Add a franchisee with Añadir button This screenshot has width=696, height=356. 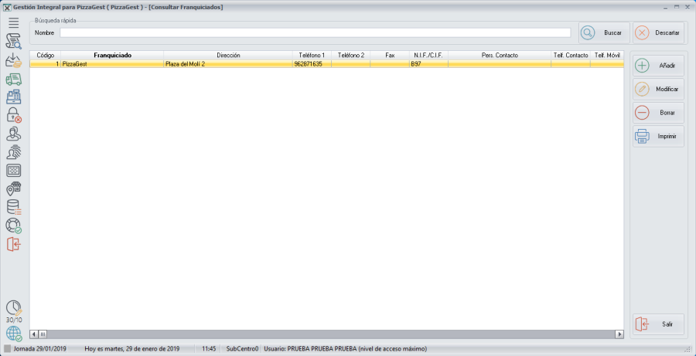658,66
